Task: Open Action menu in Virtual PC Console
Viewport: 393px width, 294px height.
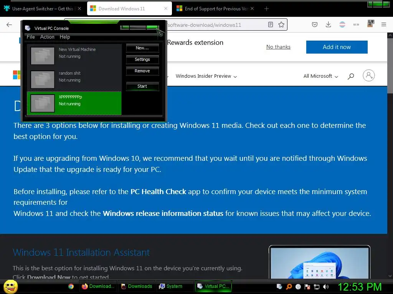Action: [x=47, y=37]
